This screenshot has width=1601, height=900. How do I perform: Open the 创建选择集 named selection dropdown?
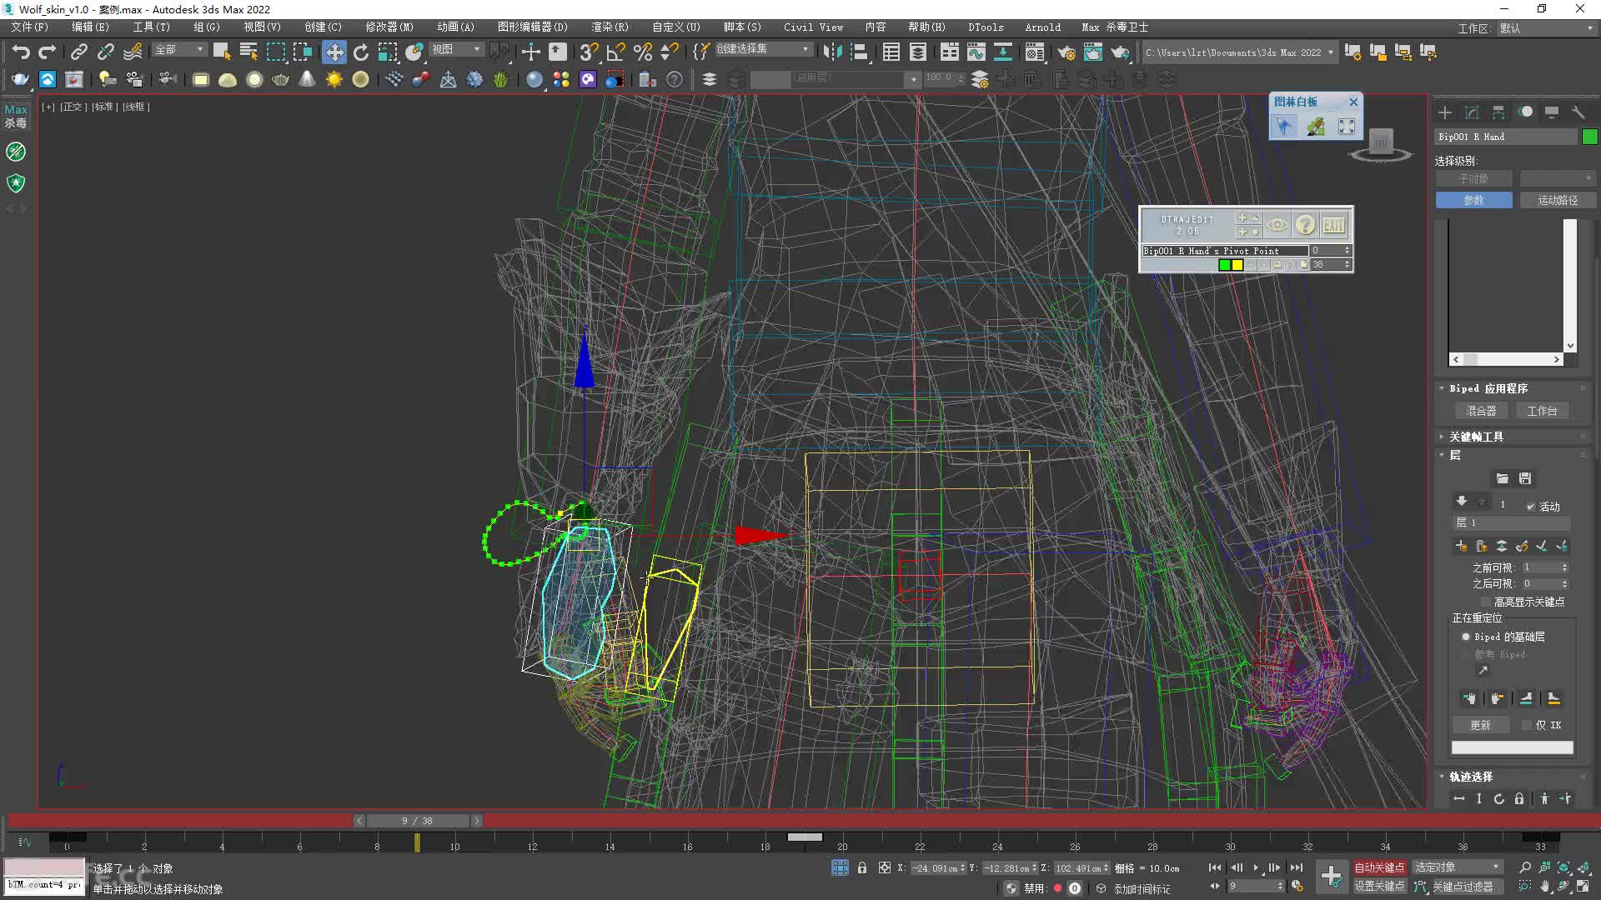click(763, 50)
